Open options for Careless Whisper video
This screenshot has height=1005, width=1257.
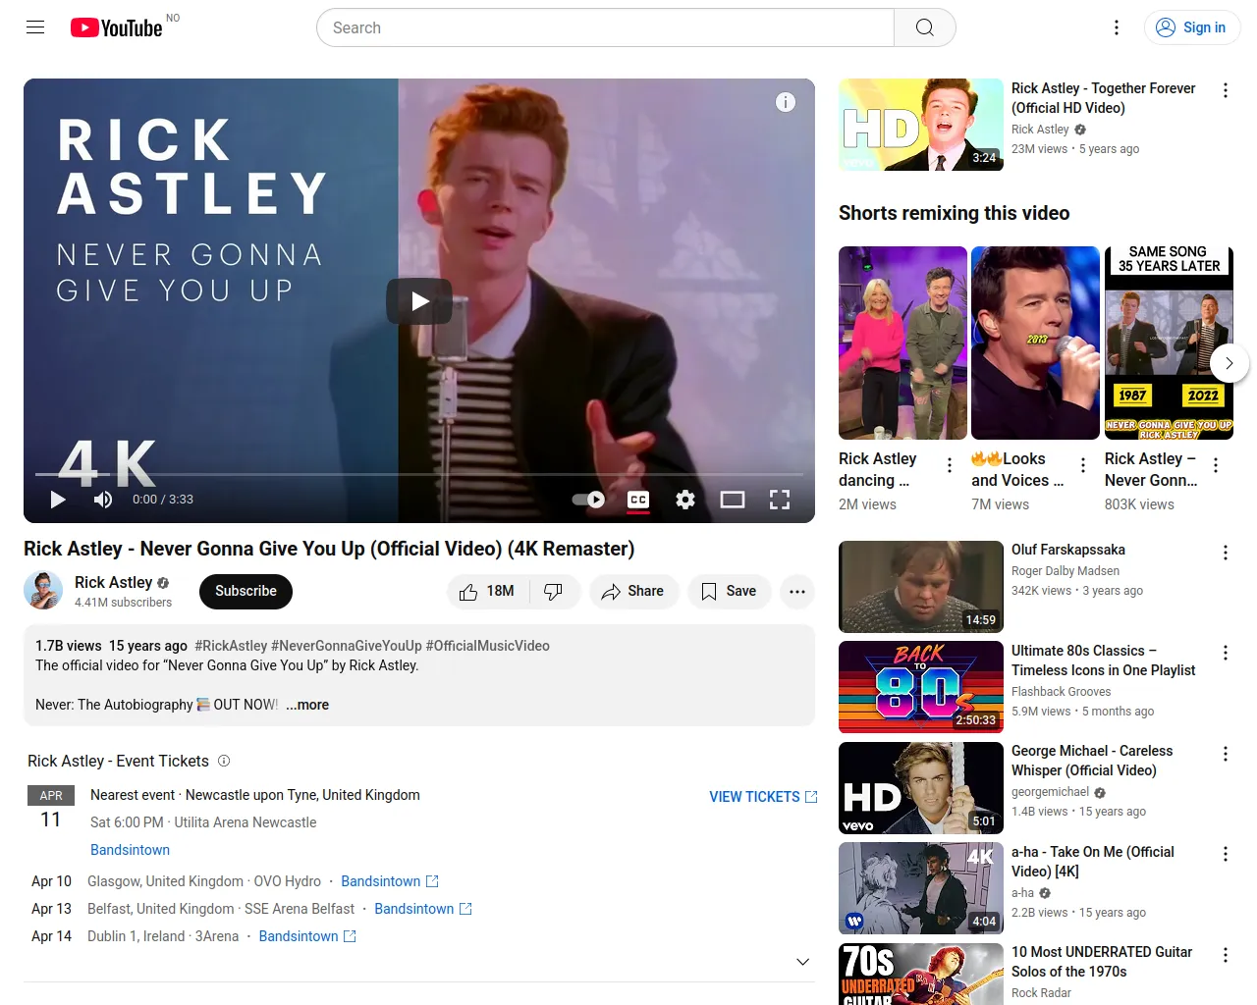[x=1226, y=754]
